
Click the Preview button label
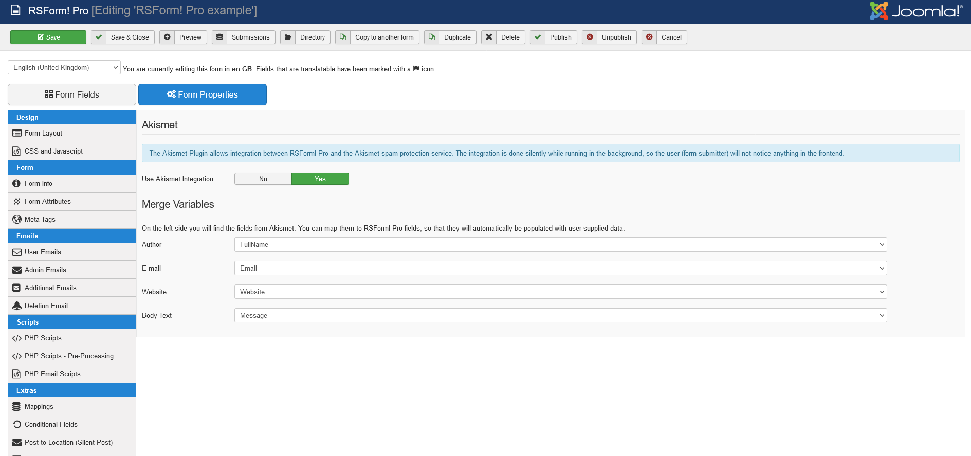pos(190,37)
